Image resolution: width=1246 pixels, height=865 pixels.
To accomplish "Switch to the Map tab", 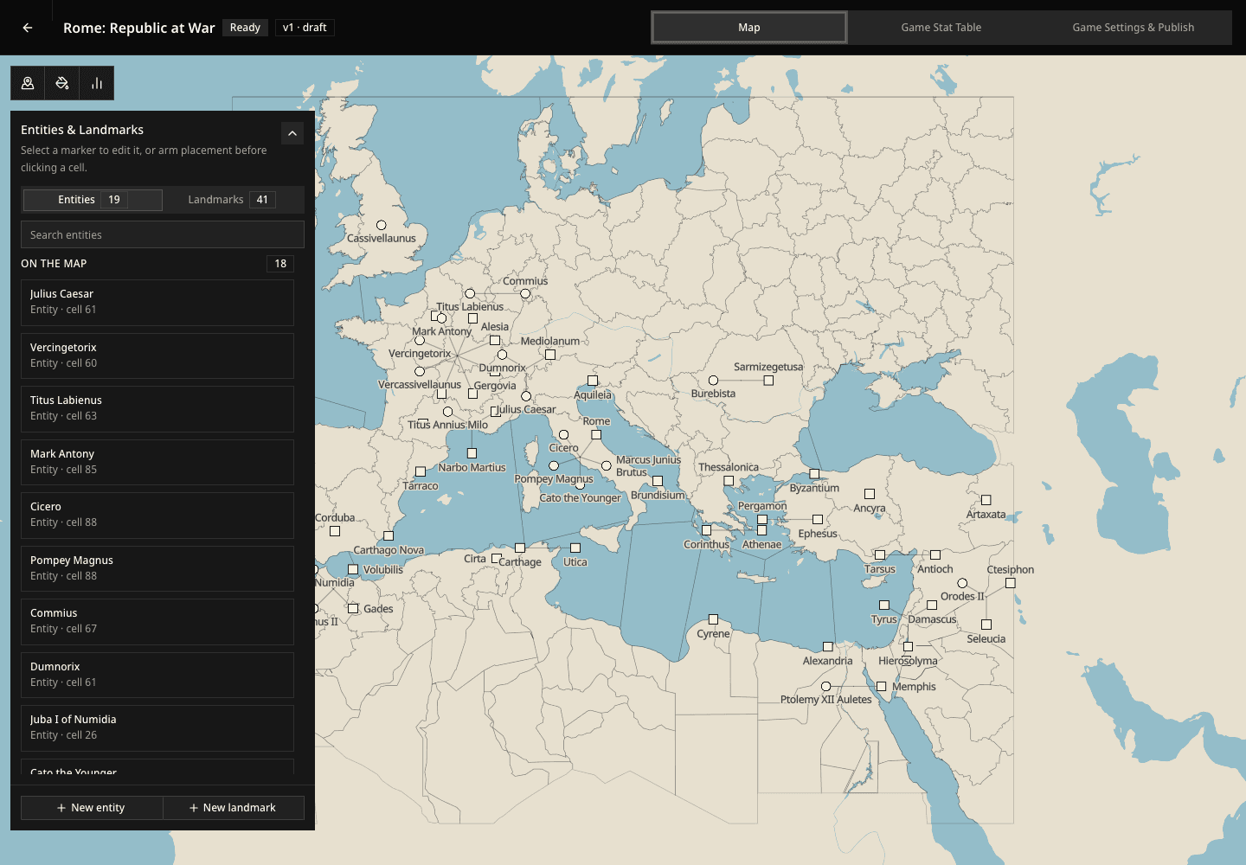I will pos(749,28).
